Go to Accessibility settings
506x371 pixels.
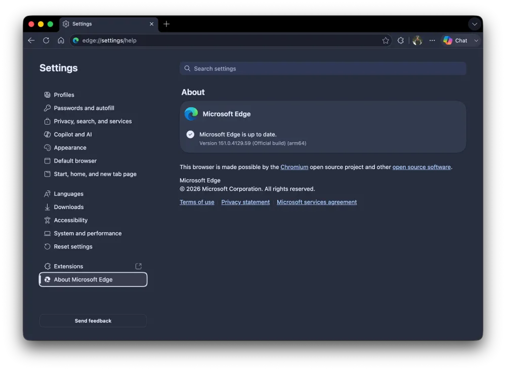coord(93,220)
